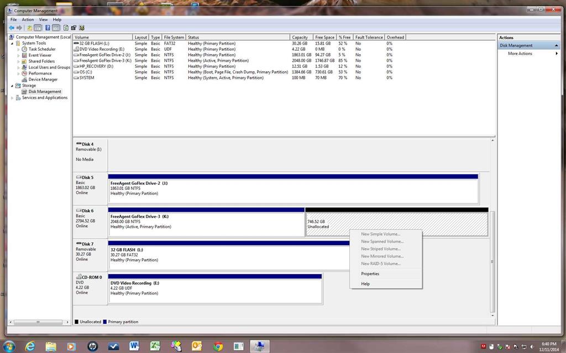Click the blue question mark Help toolbar icon

pos(48,28)
